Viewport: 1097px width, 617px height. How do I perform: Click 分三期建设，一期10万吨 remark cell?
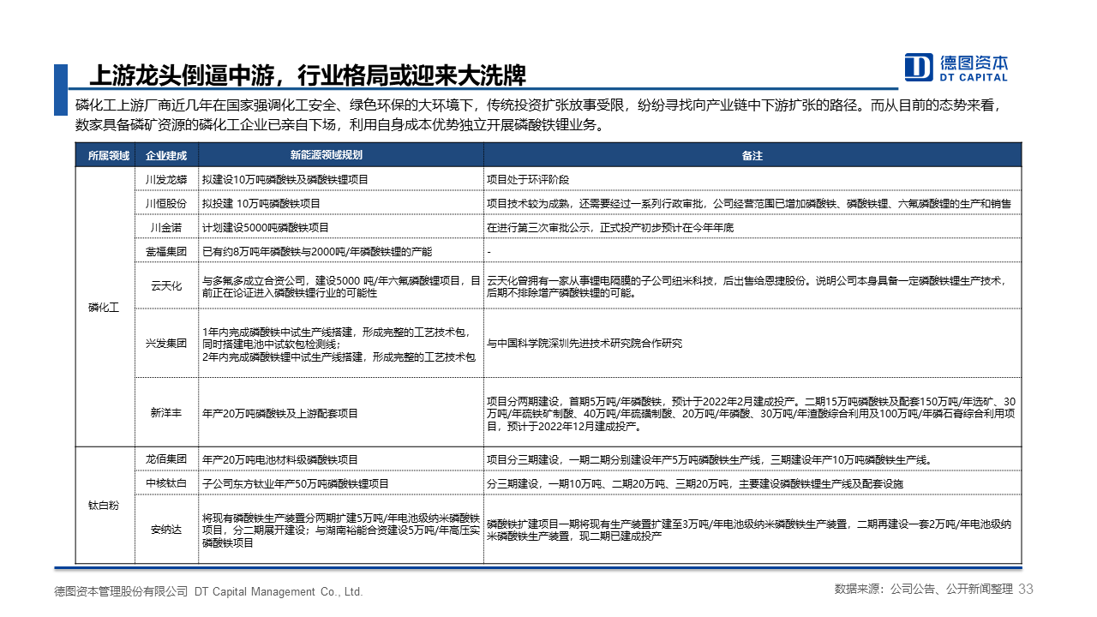click(752, 483)
